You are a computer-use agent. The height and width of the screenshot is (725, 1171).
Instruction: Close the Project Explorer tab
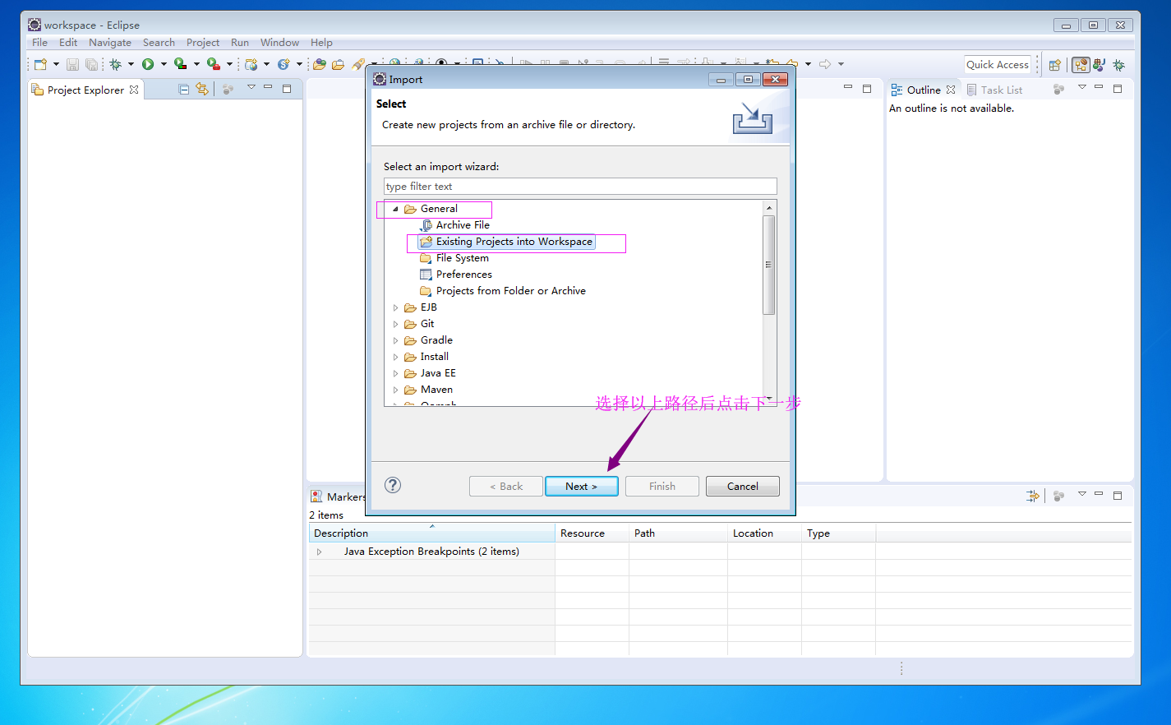[134, 90]
